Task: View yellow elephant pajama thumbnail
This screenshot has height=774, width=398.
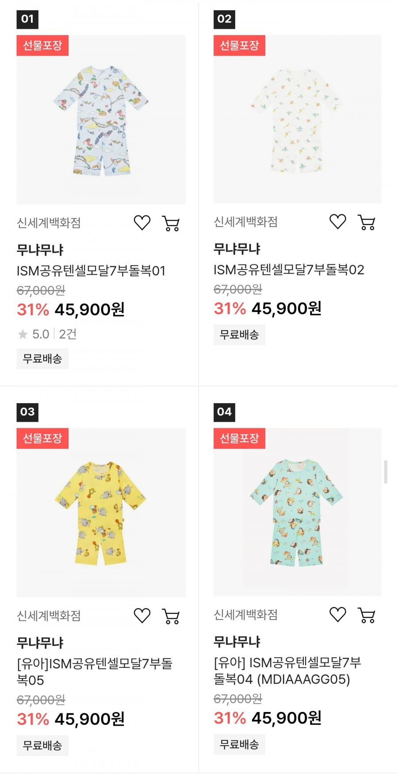Action: click(x=101, y=512)
